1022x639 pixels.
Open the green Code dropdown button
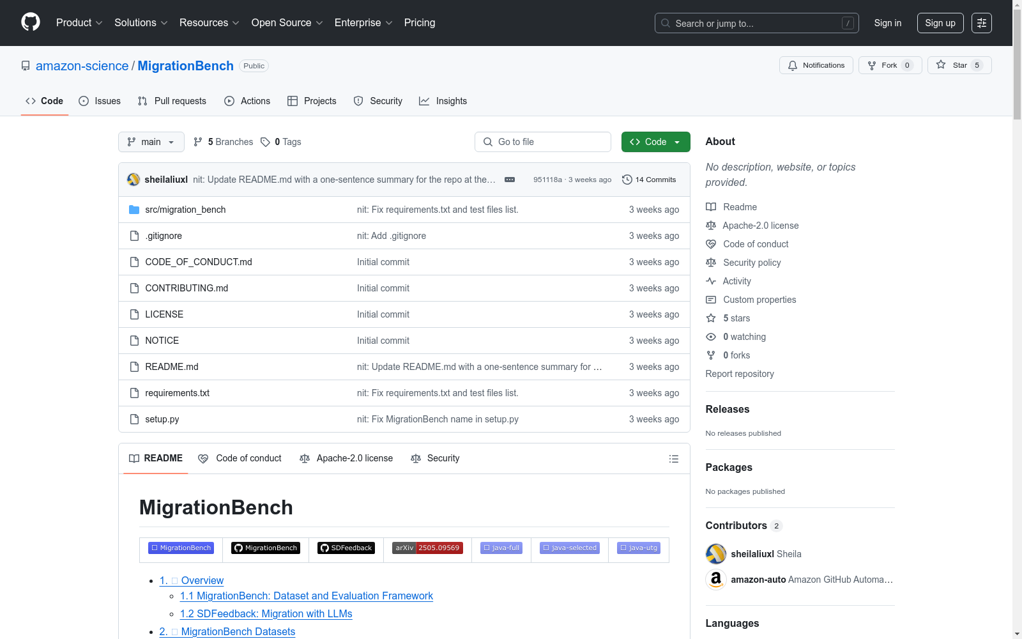655,142
